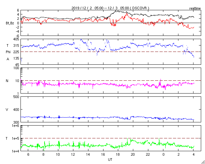
Task: Click the 'T' label above Phi
Action: 7,45
